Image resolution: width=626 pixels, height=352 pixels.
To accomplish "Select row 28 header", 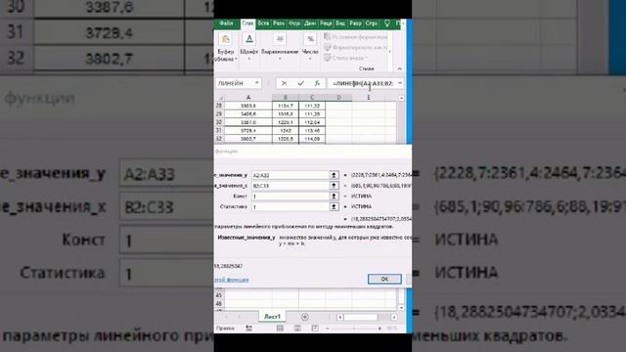I will (x=219, y=106).
